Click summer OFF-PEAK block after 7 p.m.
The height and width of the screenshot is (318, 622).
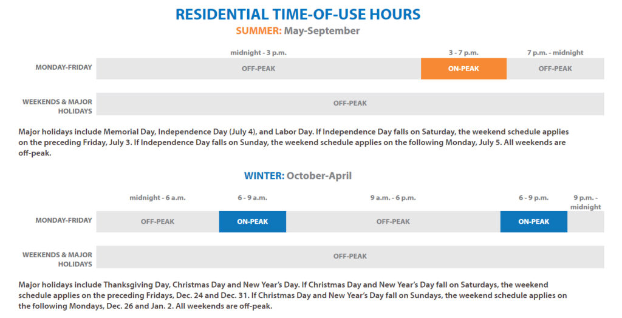pos(555,69)
